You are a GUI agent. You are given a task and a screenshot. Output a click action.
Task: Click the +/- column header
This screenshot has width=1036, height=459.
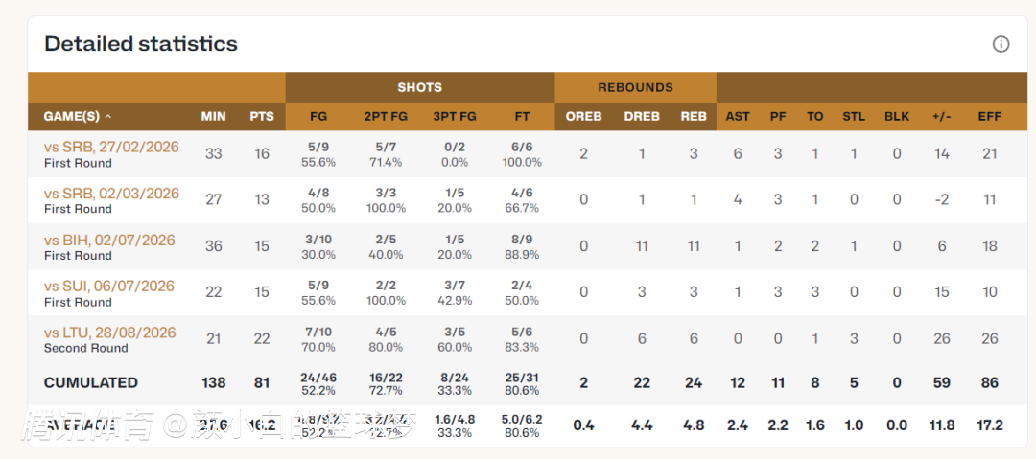942,116
